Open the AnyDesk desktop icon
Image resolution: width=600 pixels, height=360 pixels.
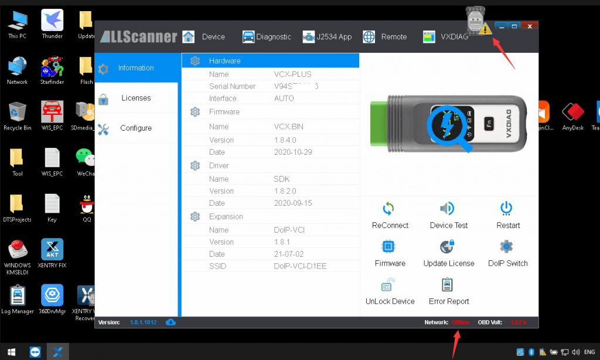[573, 117]
